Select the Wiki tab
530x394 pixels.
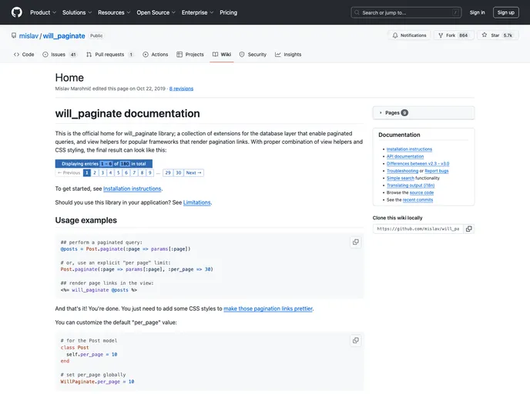(x=222, y=55)
